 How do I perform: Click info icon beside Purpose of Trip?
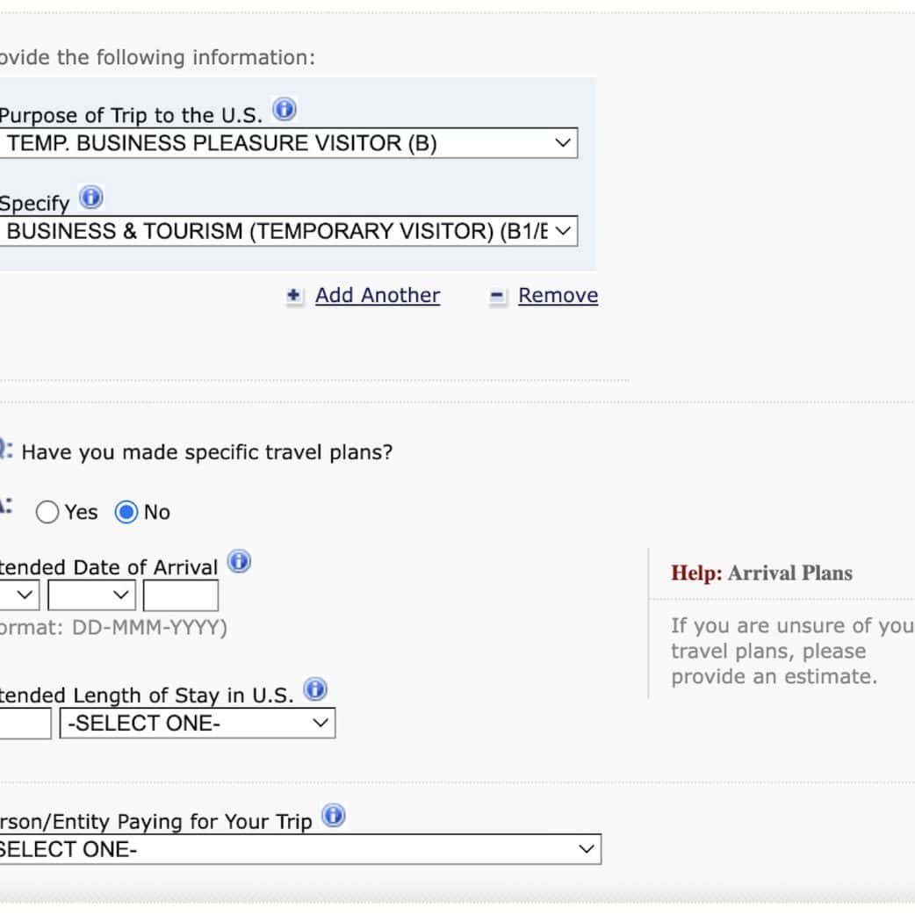coord(285,111)
